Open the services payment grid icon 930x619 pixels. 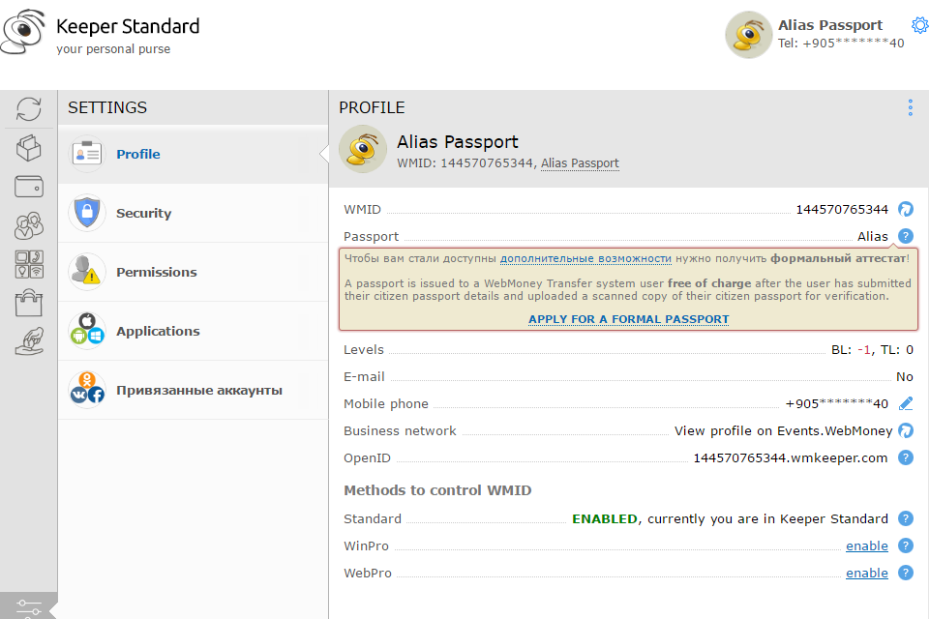click(29, 264)
